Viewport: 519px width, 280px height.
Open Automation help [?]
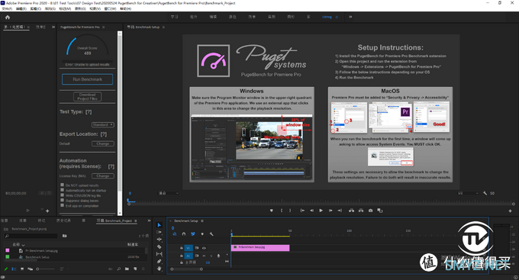point(111,166)
